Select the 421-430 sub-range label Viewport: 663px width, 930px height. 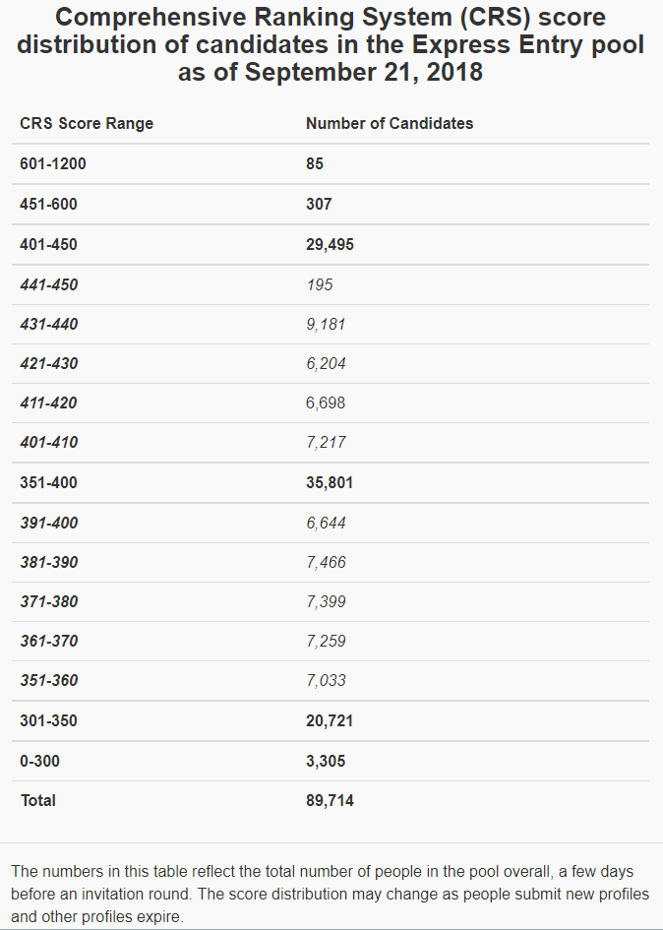pyautogui.click(x=48, y=364)
